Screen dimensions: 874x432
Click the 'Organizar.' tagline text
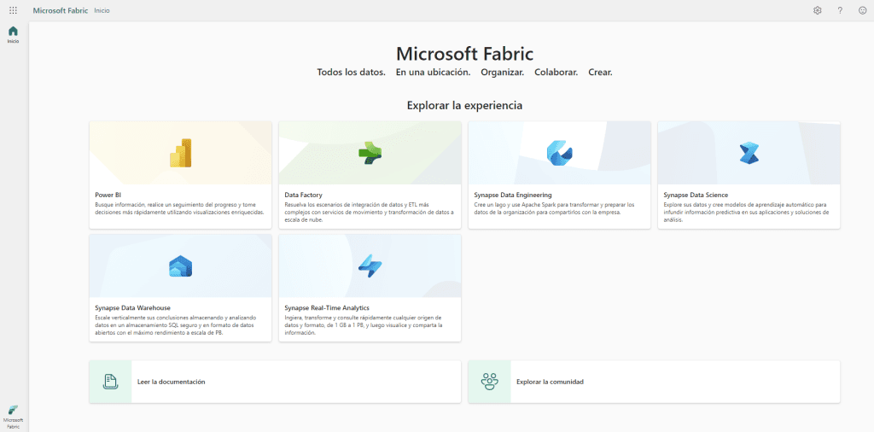(x=502, y=73)
